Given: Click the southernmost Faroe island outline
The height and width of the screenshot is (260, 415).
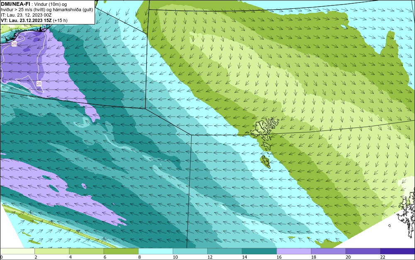Looking at the screenshot, I should [x=265, y=162].
